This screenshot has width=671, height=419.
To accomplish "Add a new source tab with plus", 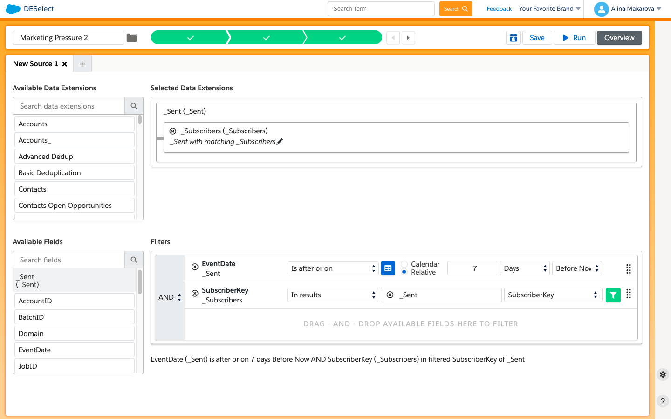I will click(x=82, y=64).
